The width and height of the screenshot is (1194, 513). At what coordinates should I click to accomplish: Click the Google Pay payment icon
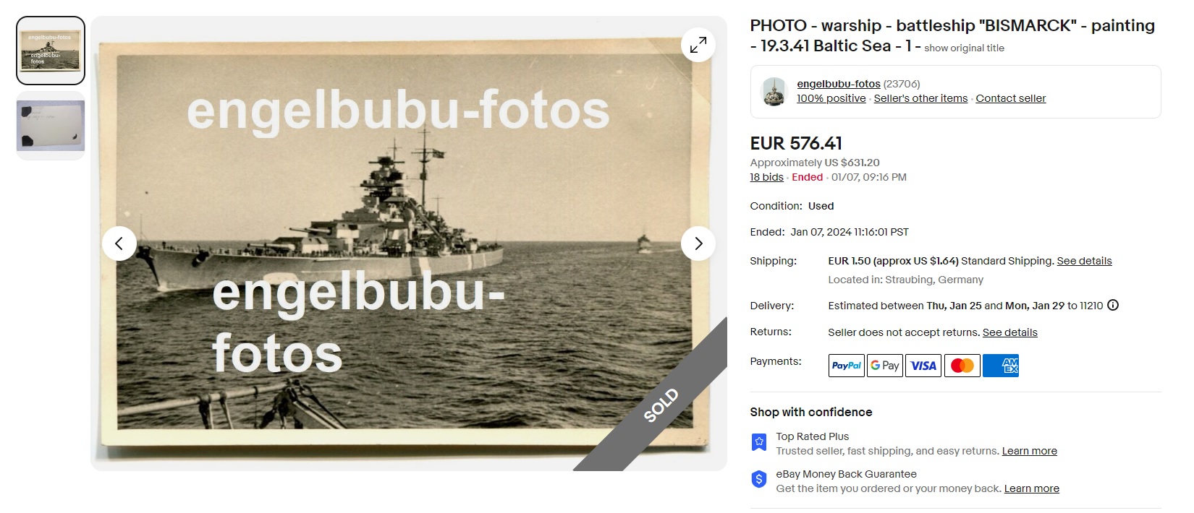click(885, 366)
